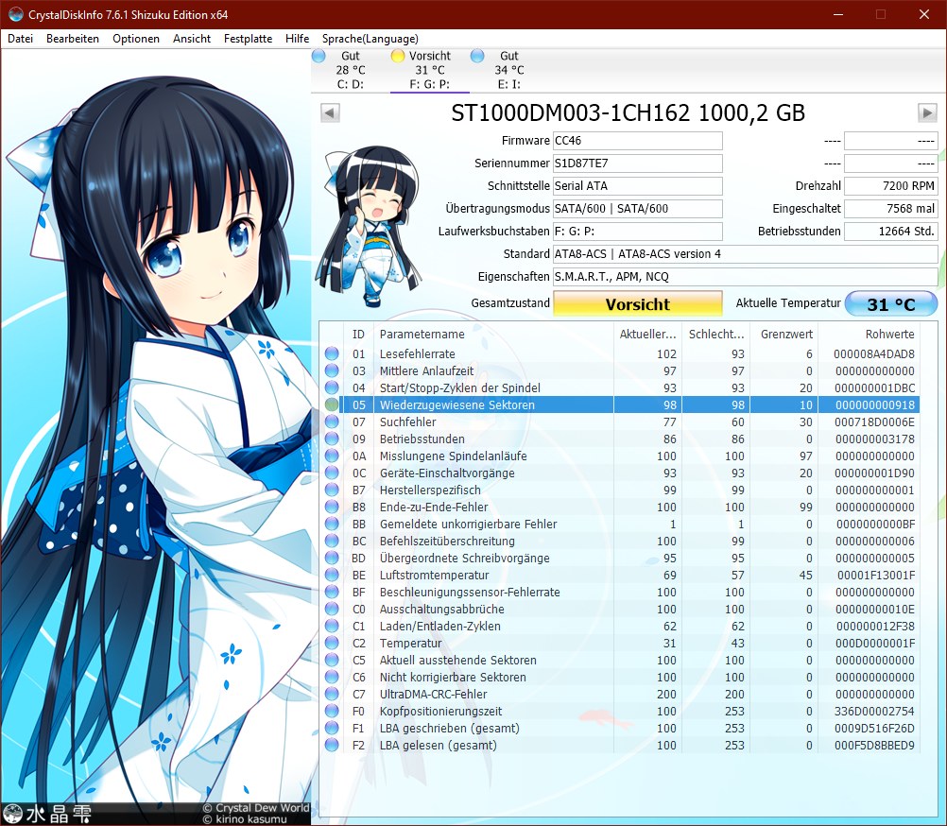Click the previous disk arrow button
Image resolution: width=947 pixels, height=826 pixels.
pyautogui.click(x=330, y=112)
